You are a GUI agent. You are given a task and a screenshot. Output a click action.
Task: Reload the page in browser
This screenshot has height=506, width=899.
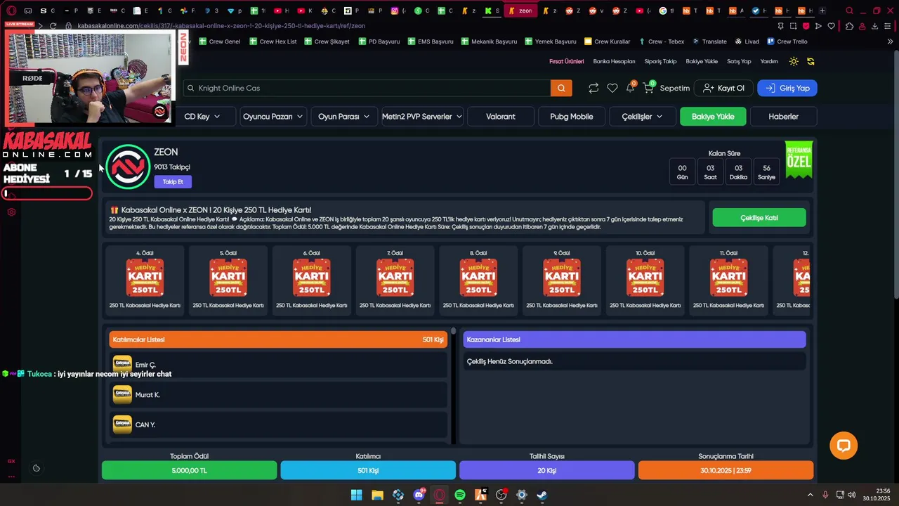(53, 26)
